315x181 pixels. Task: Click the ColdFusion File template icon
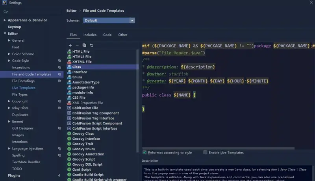click(69, 108)
